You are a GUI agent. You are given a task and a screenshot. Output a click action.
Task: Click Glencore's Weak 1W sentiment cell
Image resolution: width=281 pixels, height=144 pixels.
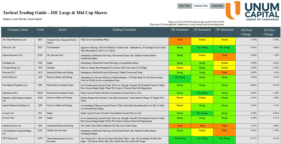[224, 72]
